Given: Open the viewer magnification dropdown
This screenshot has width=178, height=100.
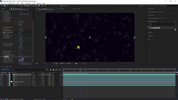Looking at the screenshot, I should point(38,64).
